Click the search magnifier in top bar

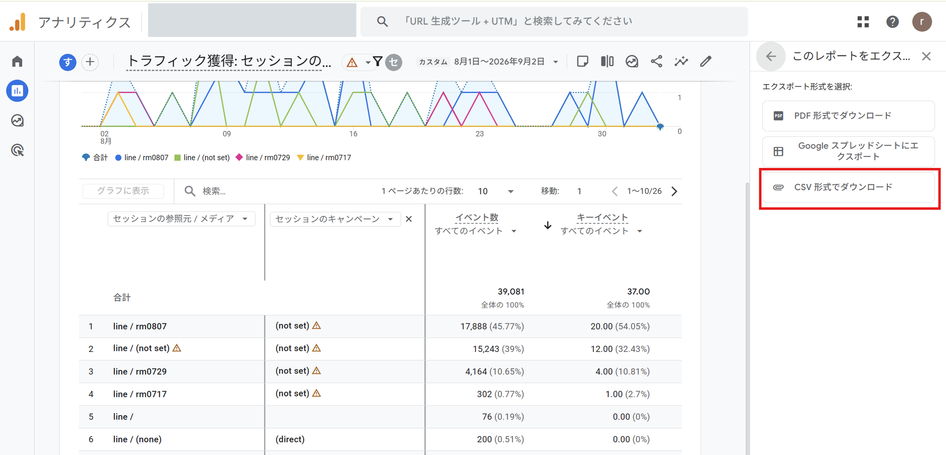point(382,22)
